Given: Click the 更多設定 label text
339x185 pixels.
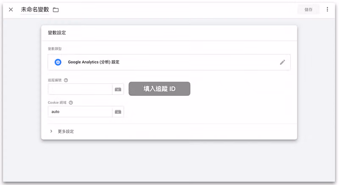Looking at the screenshot, I should [66, 132].
